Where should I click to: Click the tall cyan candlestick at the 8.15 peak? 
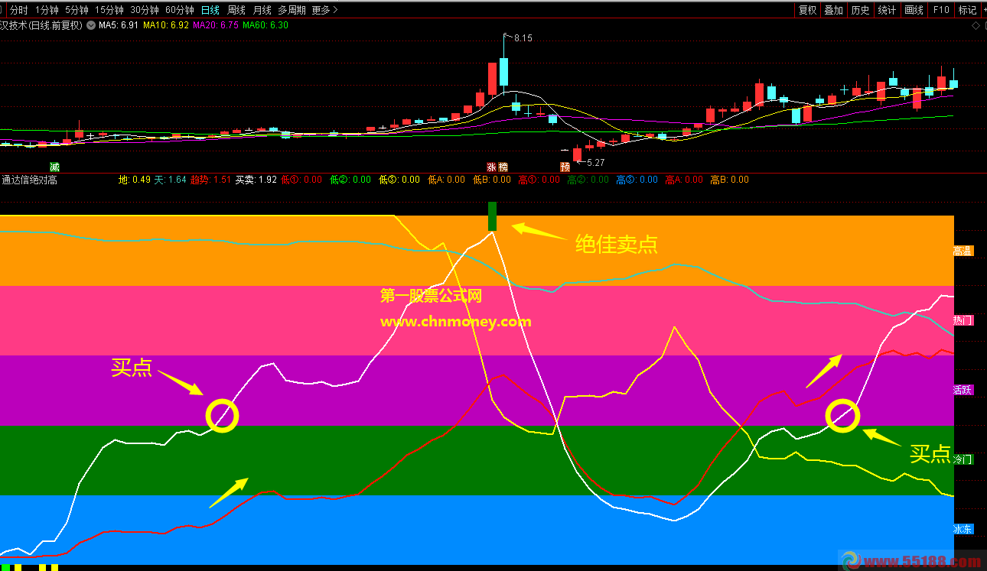504,71
